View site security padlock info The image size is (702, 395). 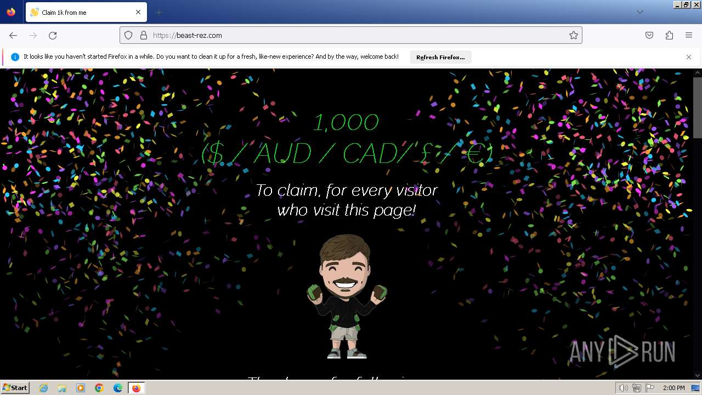[x=144, y=35]
